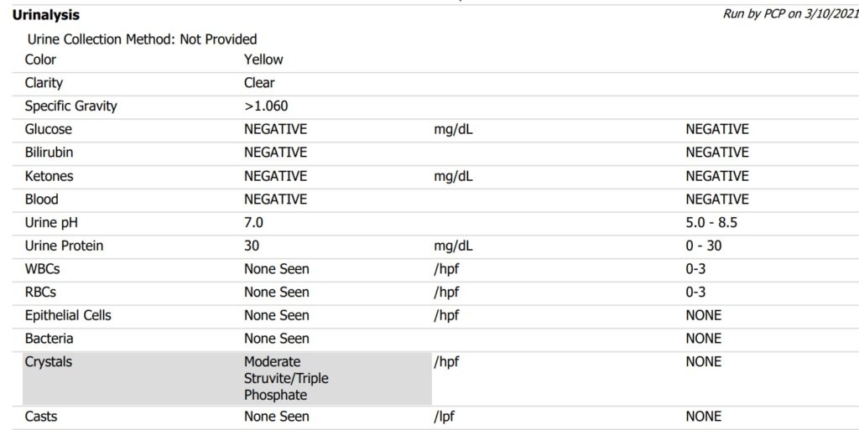
Task: Click the Glucose row label
Action: 48,129
